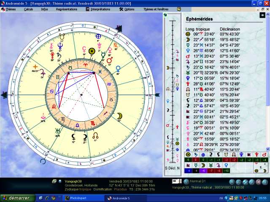Viewport: 270px width, 202px height.
Task: Select the Part of Fortune circled cross
Action: click(x=98, y=37)
